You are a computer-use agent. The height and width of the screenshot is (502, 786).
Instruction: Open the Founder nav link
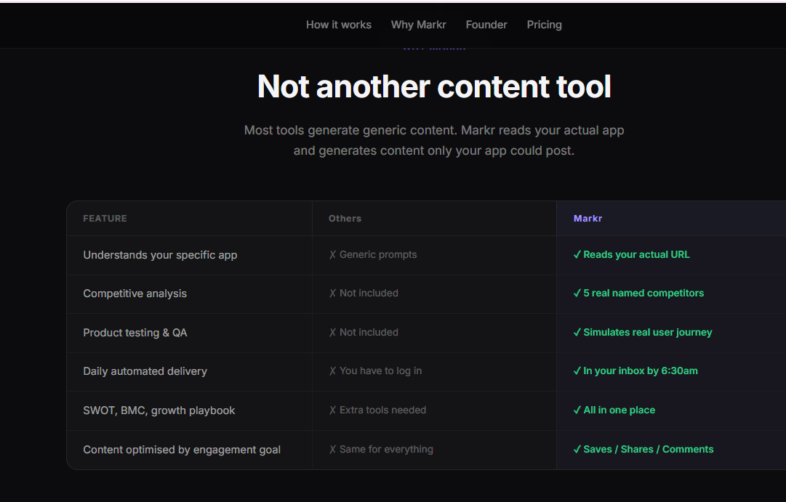click(x=486, y=25)
